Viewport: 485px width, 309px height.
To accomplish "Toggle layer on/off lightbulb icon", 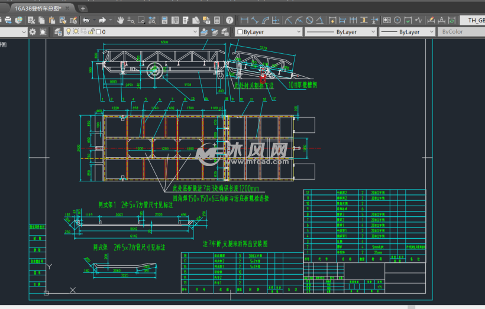I will pos(68,32).
